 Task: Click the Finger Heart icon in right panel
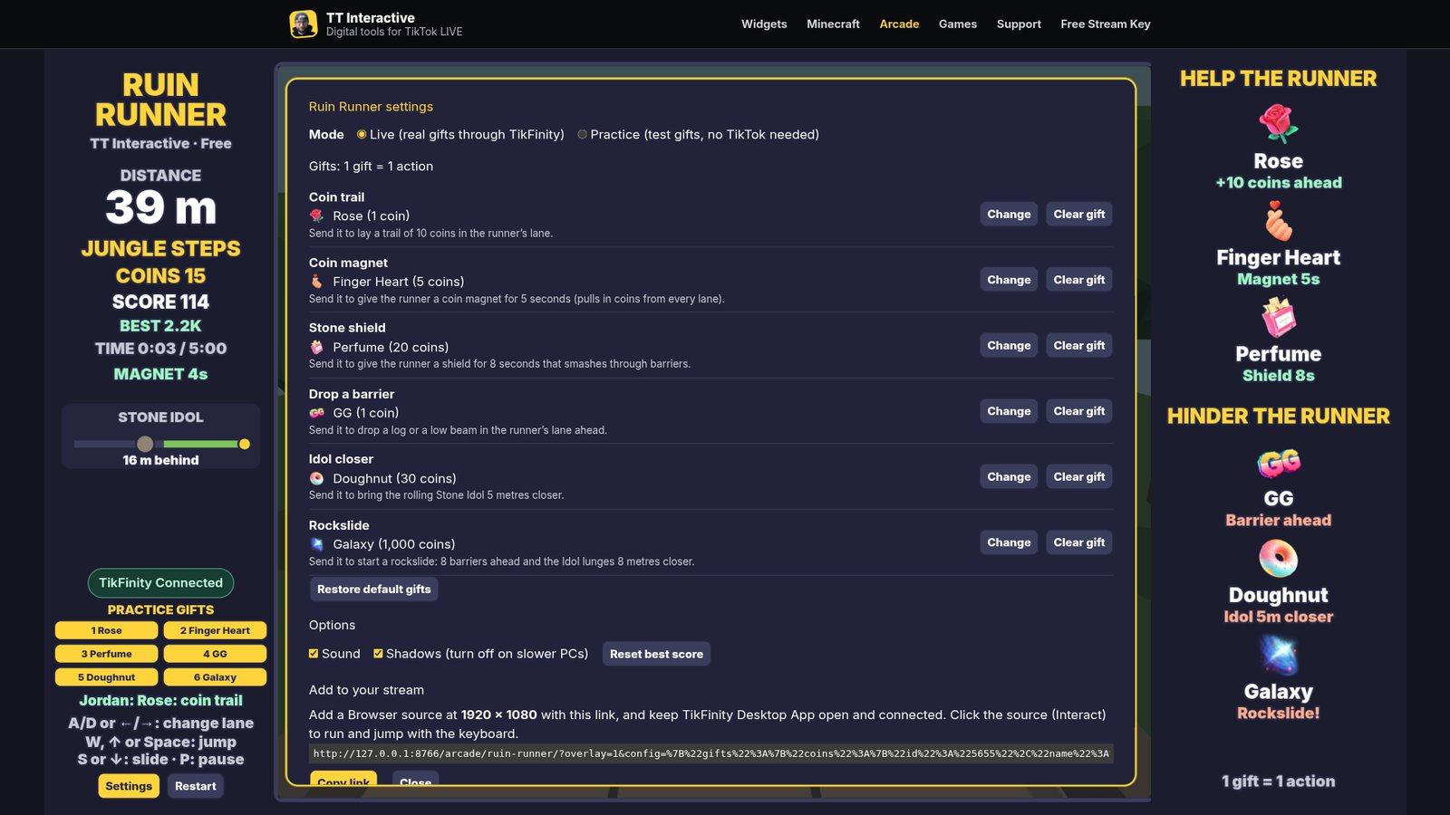[1278, 221]
